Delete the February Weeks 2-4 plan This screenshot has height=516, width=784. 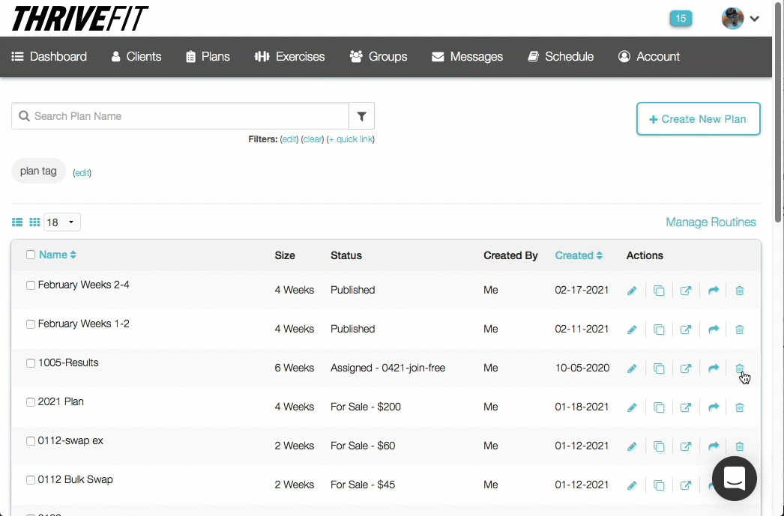coord(740,291)
